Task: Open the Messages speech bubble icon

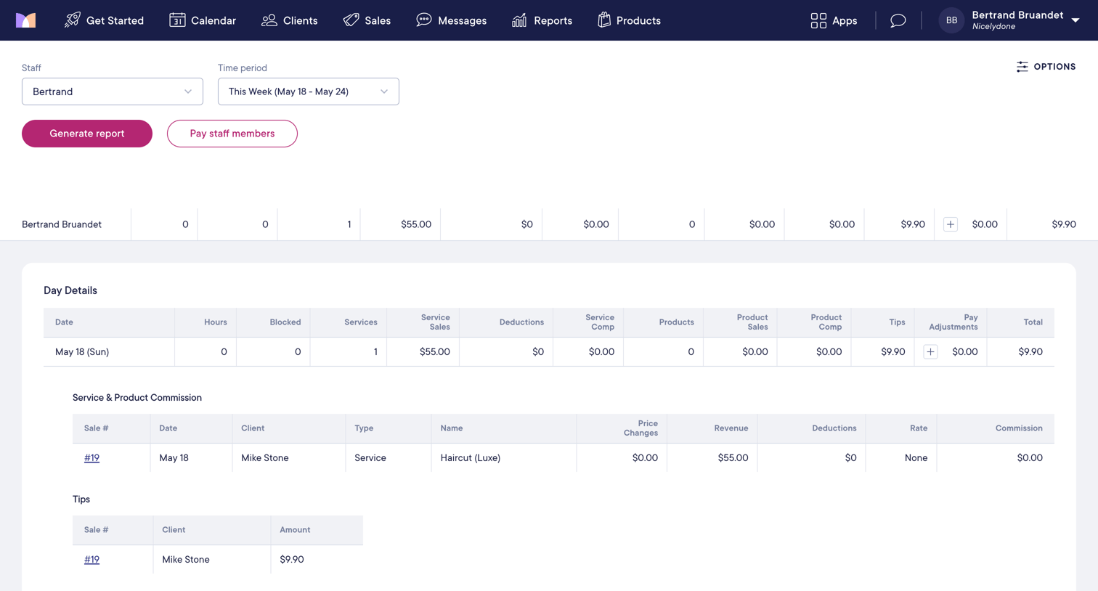Action: coord(424,20)
